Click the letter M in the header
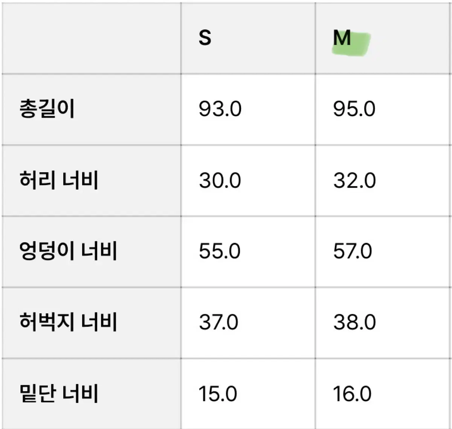 (342, 38)
